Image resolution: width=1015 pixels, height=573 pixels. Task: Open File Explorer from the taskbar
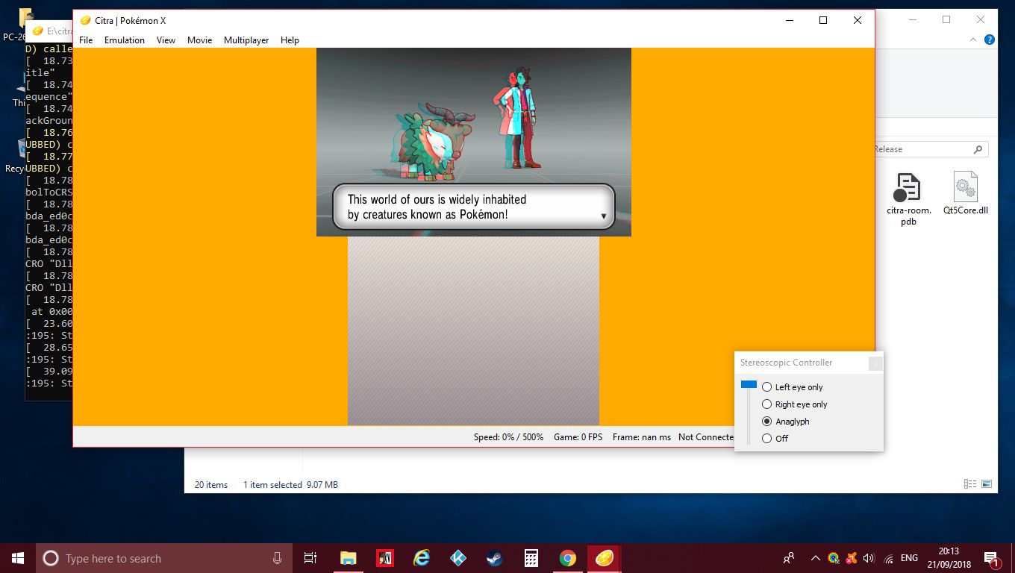coord(348,558)
